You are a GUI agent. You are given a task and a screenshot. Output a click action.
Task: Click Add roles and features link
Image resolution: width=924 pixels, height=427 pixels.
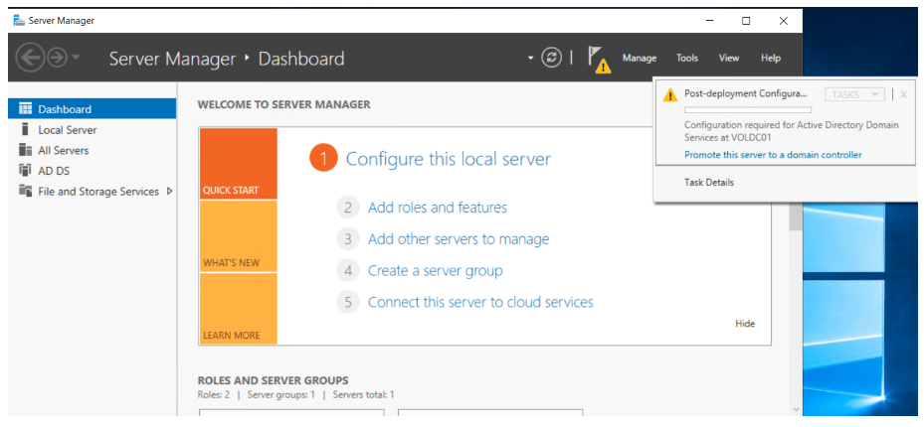(437, 208)
